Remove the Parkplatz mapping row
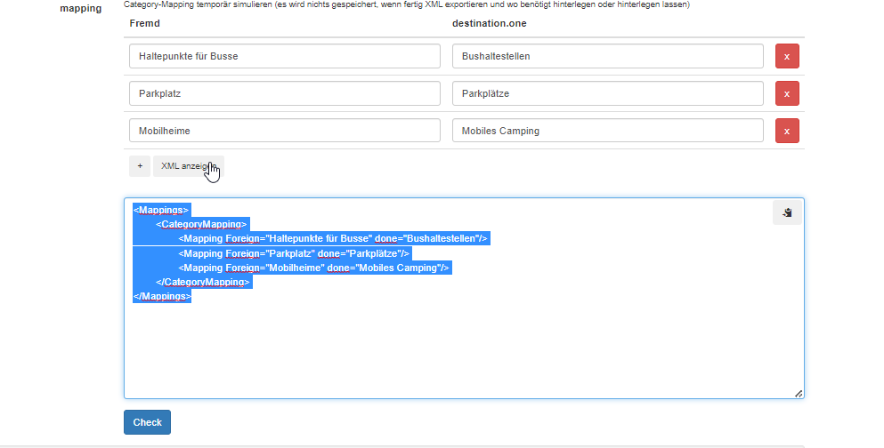The width and height of the screenshot is (884, 448). [x=787, y=93]
